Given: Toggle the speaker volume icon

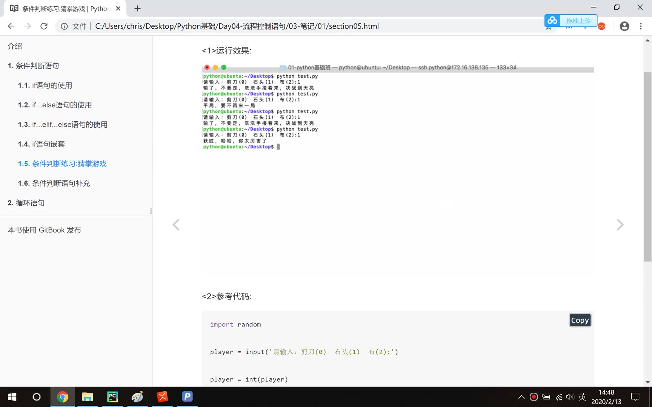Looking at the screenshot, I should pos(570,396).
